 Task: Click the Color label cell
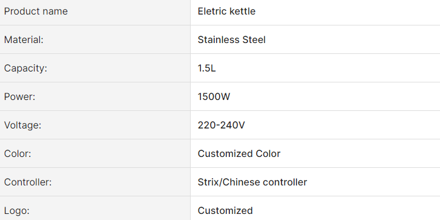click(95, 153)
